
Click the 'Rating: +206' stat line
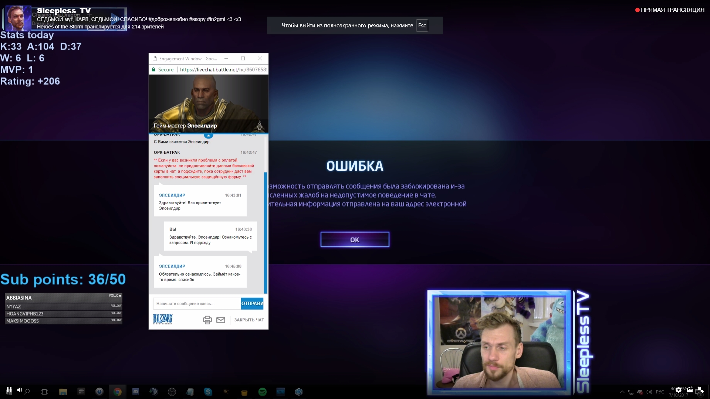(30, 81)
